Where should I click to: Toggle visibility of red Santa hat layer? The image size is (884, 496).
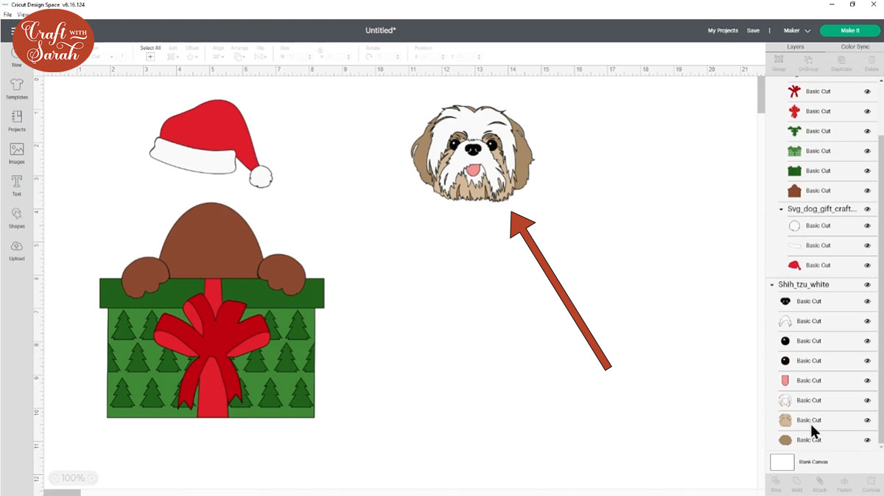coord(867,265)
